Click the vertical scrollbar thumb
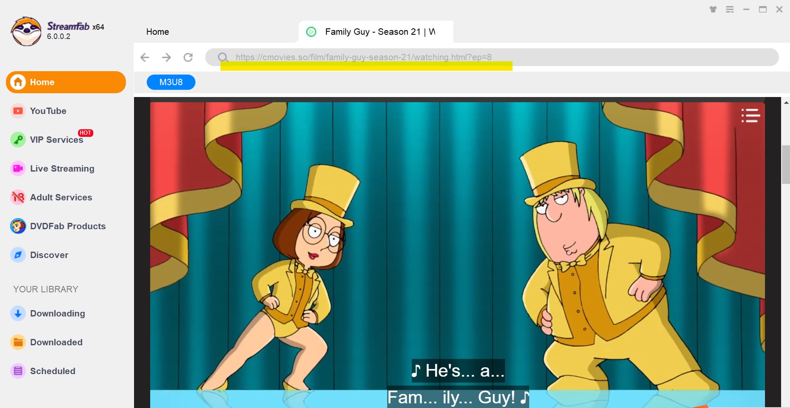 [x=786, y=164]
